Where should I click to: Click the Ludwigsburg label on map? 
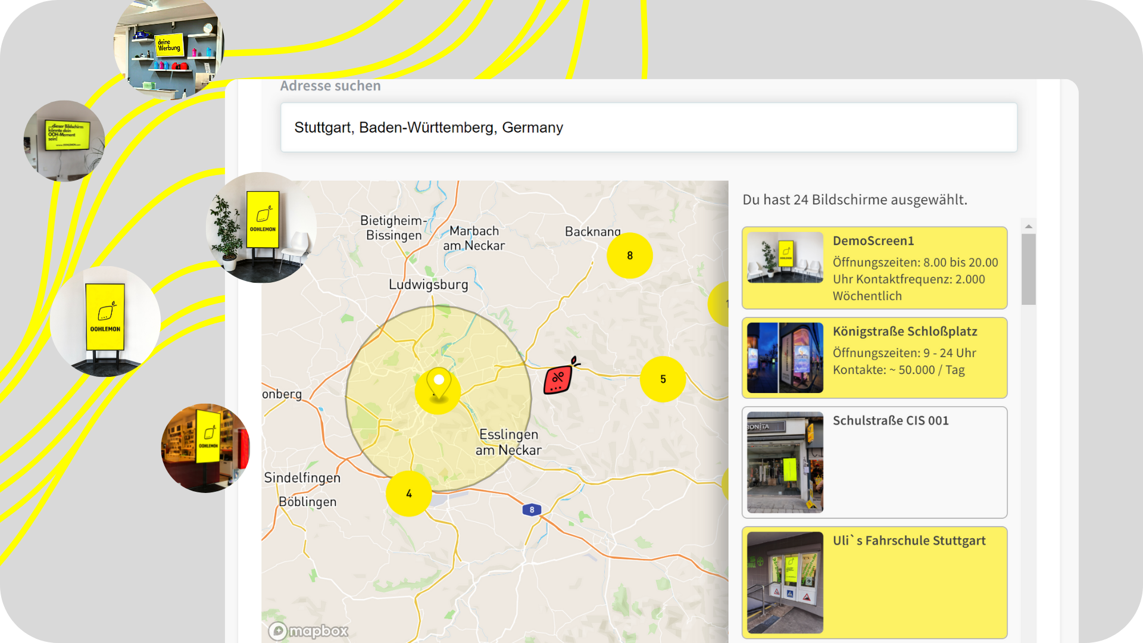click(428, 285)
